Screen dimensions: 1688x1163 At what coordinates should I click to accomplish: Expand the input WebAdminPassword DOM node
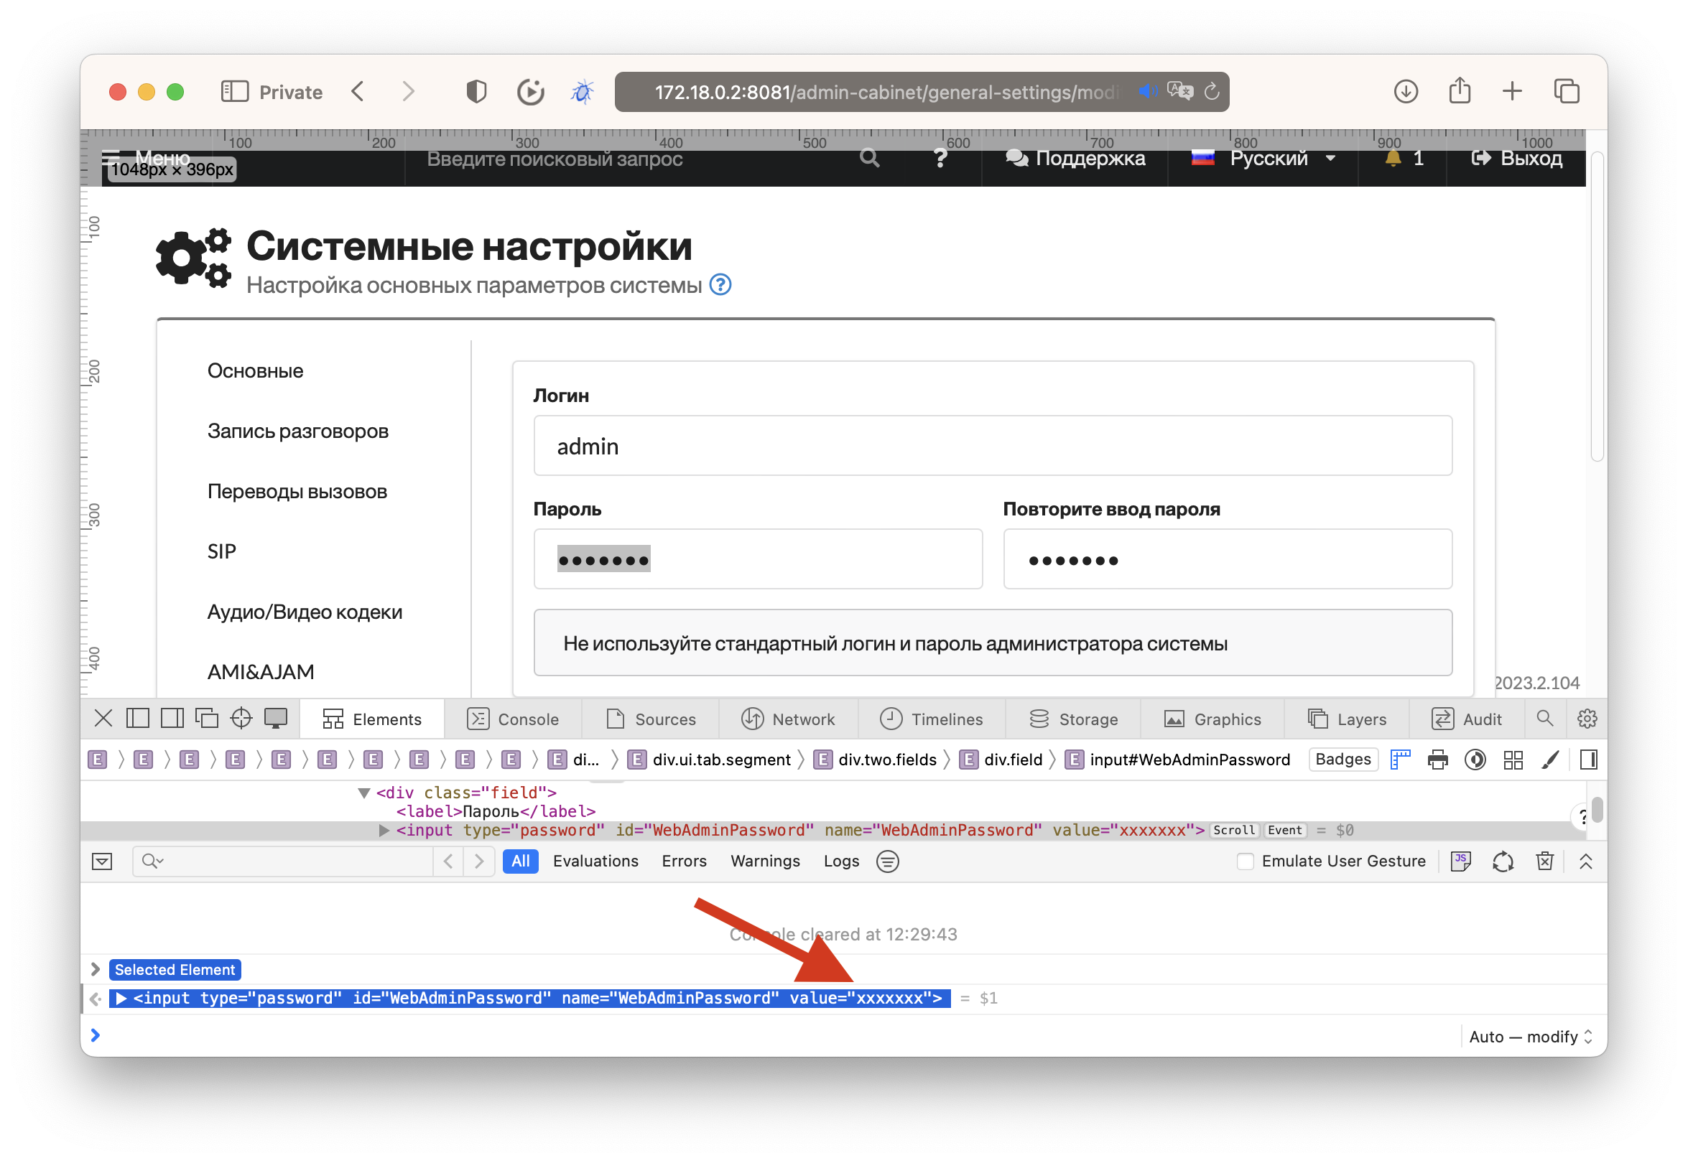tap(384, 830)
